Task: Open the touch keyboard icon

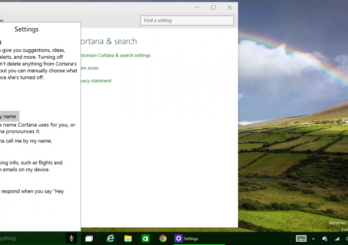Action: (x=301, y=238)
